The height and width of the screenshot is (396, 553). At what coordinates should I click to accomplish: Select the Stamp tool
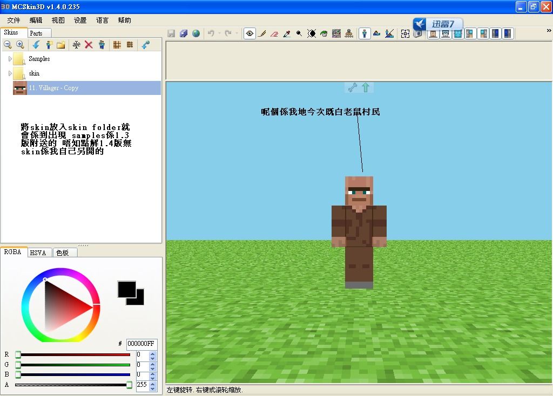pos(349,33)
